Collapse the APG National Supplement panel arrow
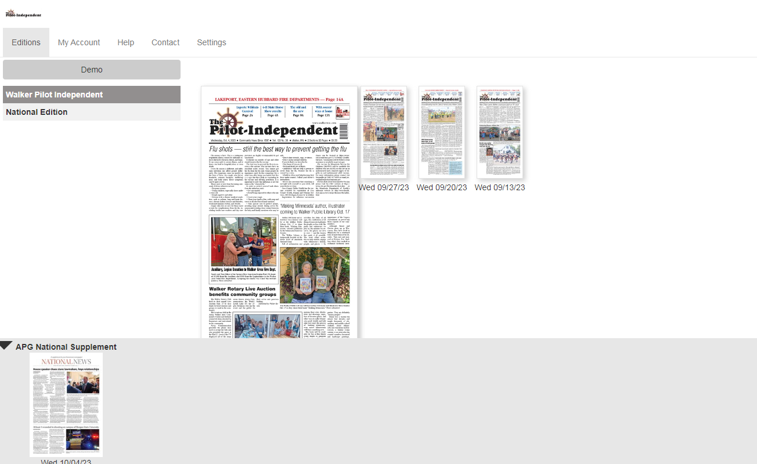The height and width of the screenshot is (464, 757). click(x=6, y=346)
